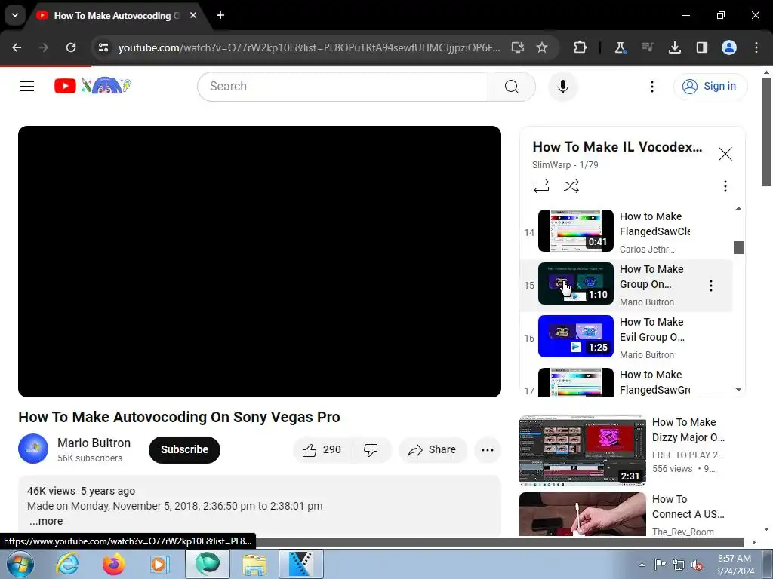Open more actions ellipsis under video

[487, 449]
